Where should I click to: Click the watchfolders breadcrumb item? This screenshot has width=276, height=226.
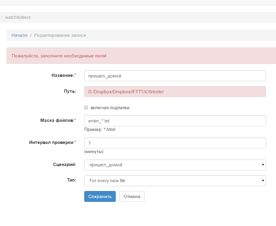point(18,17)
